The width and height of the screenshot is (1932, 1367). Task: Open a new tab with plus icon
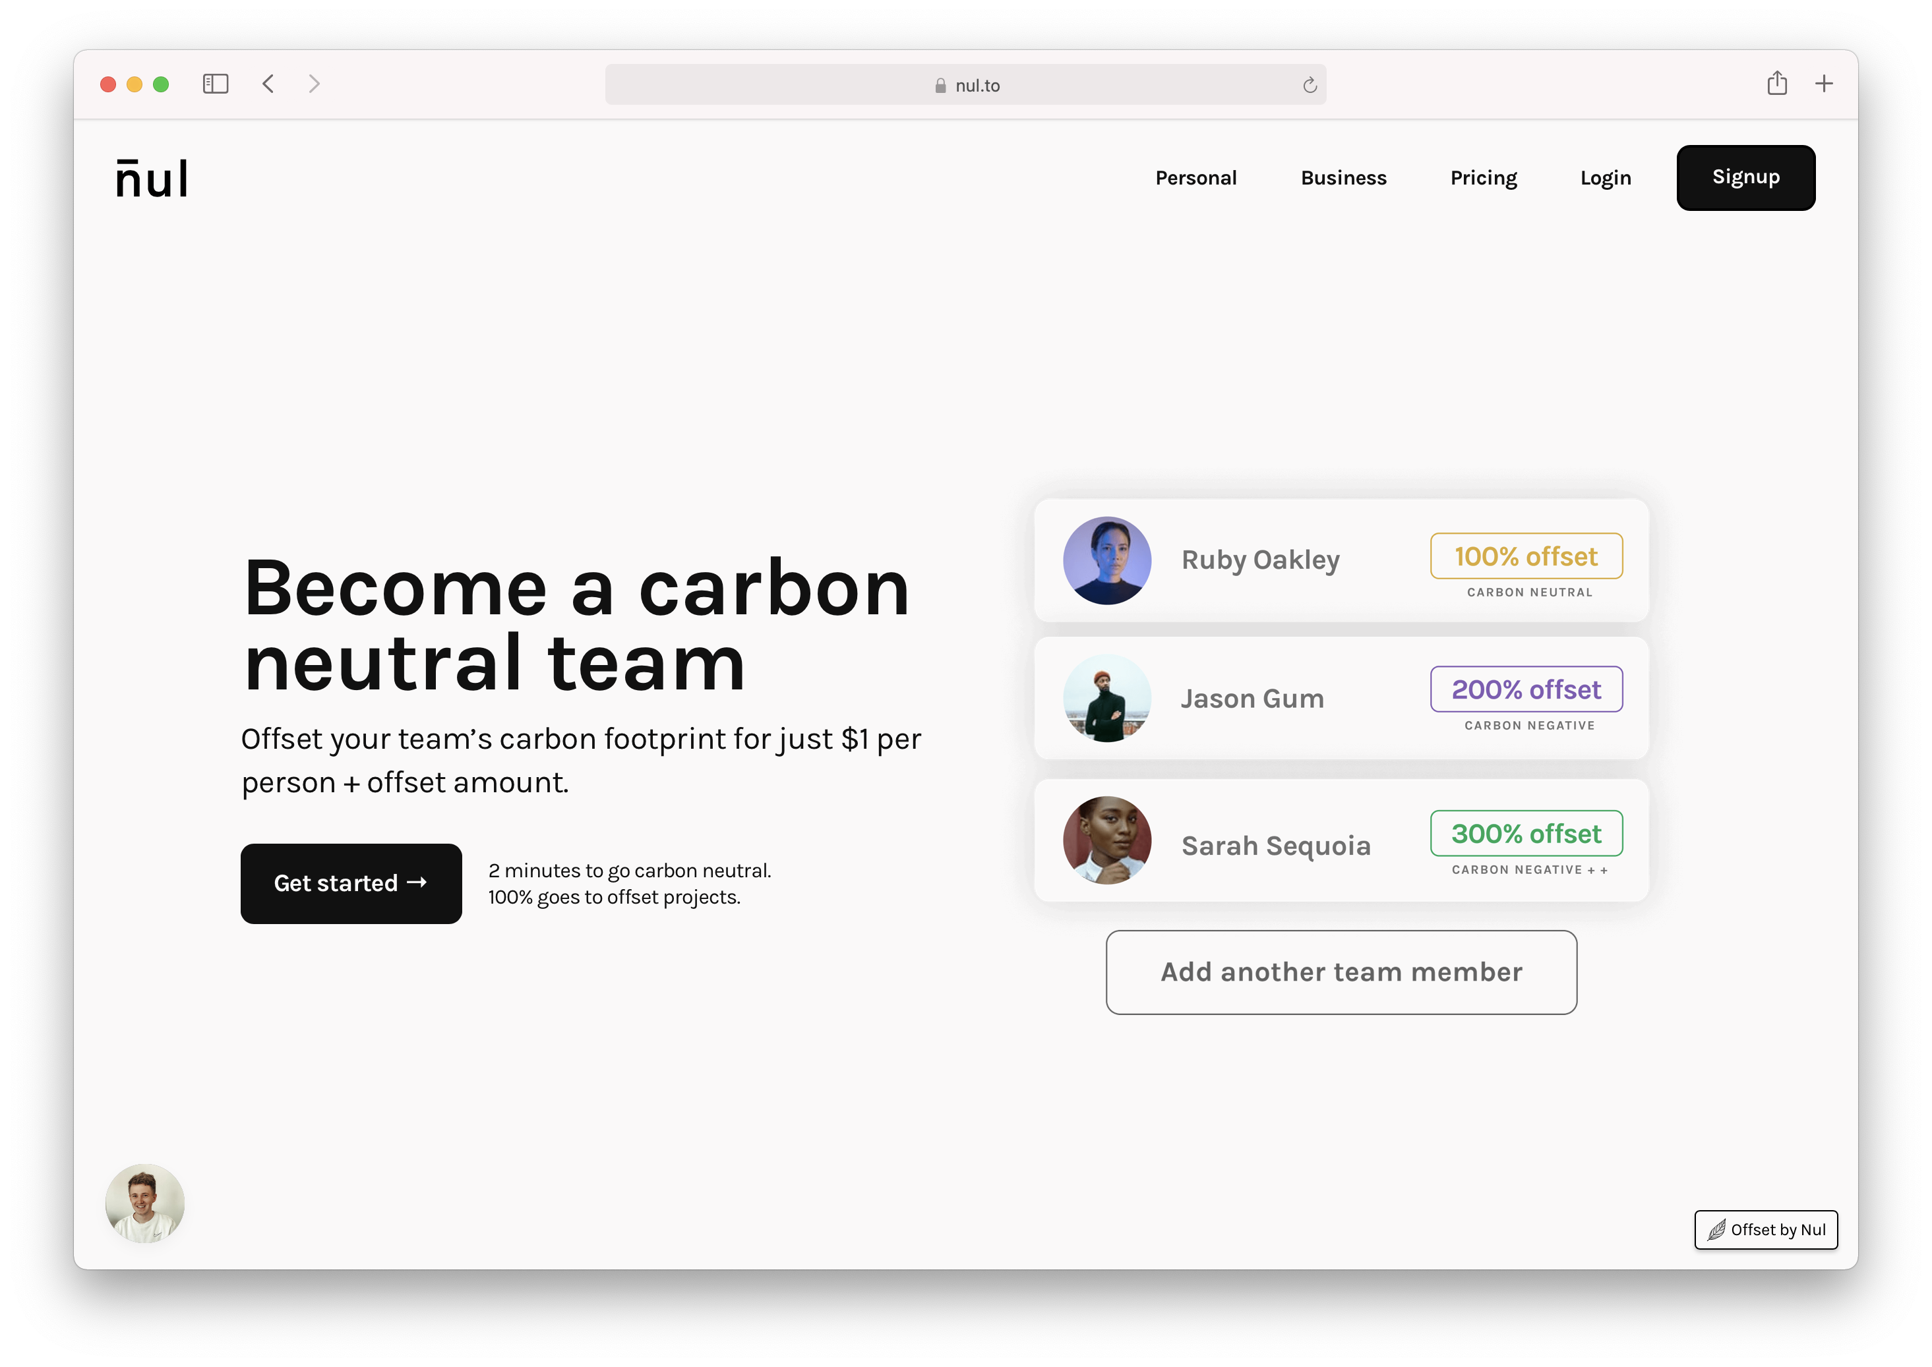(1823, 84)
